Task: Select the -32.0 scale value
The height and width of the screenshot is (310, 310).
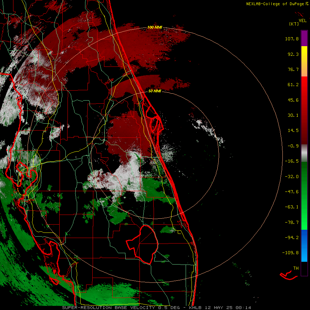Action: point(292,177)
